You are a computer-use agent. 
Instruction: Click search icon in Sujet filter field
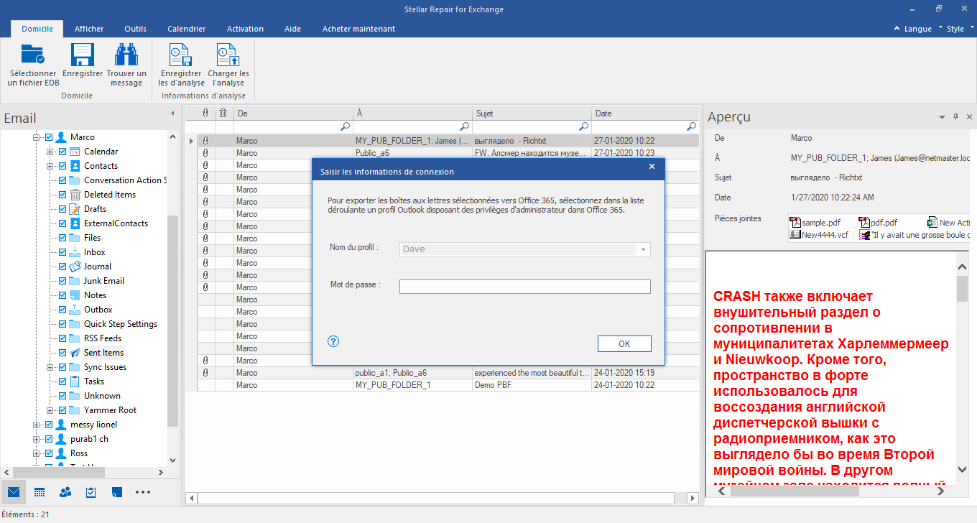point(583,126)
